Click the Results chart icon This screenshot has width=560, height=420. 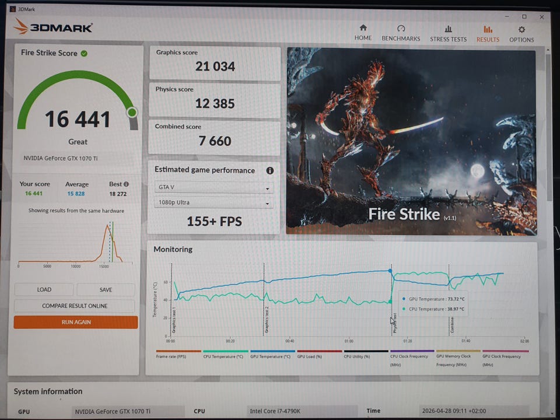(488, 29)
